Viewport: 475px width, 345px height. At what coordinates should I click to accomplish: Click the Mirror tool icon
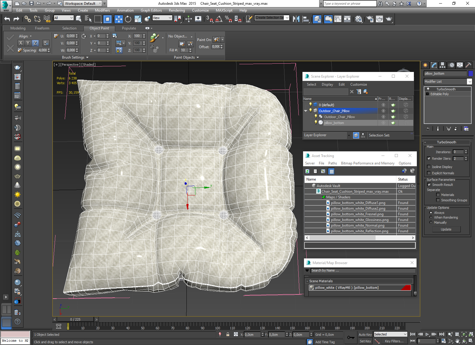coord(296,19)
